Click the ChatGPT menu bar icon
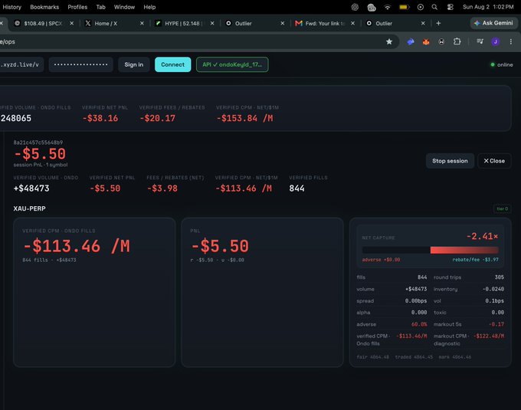The height and width of the screenshot is (410, 521). (355, 7)
